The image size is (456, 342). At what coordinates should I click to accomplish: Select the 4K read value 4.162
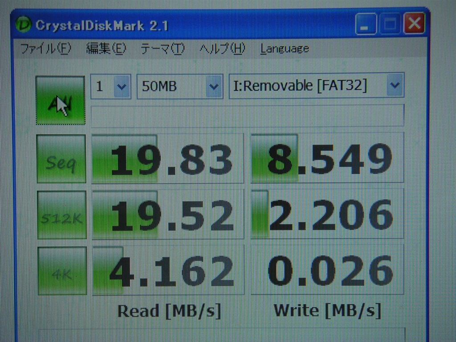point(168,270)
